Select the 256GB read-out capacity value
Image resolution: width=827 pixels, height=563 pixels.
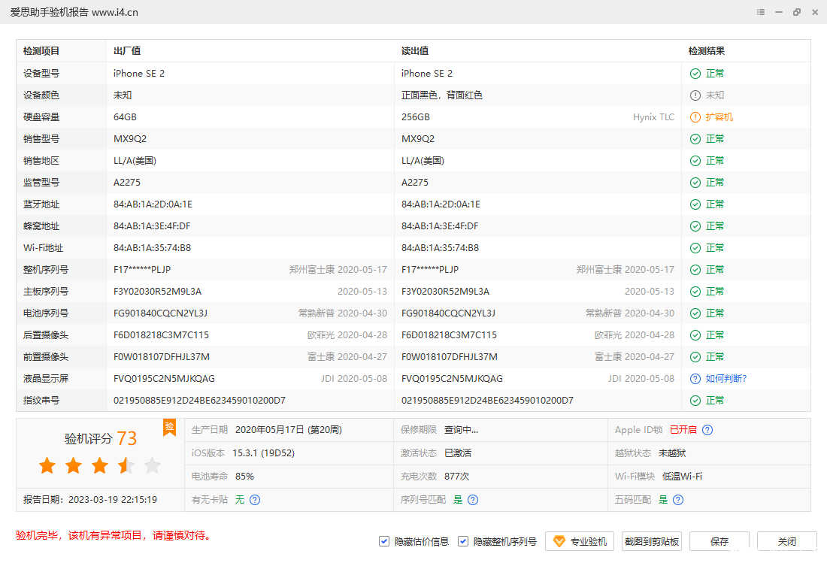coord(416,117)
